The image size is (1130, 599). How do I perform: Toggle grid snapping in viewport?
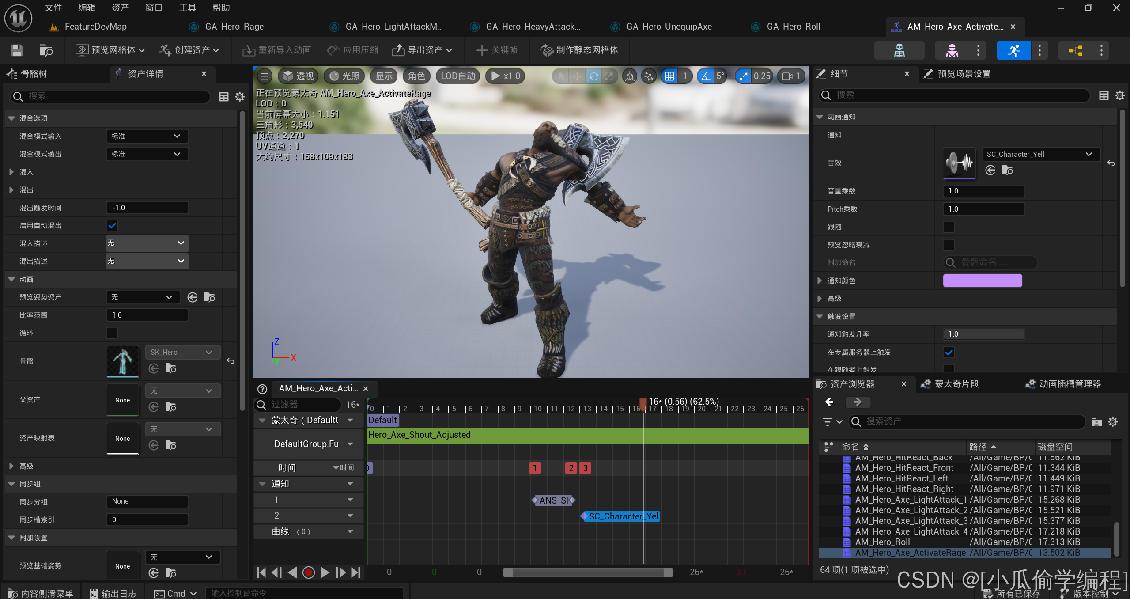click(669, 76)
